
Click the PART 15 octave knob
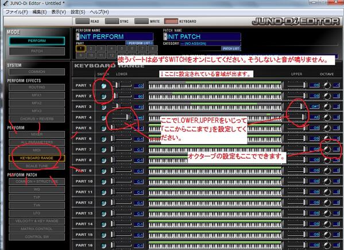[x=327, y=234]
